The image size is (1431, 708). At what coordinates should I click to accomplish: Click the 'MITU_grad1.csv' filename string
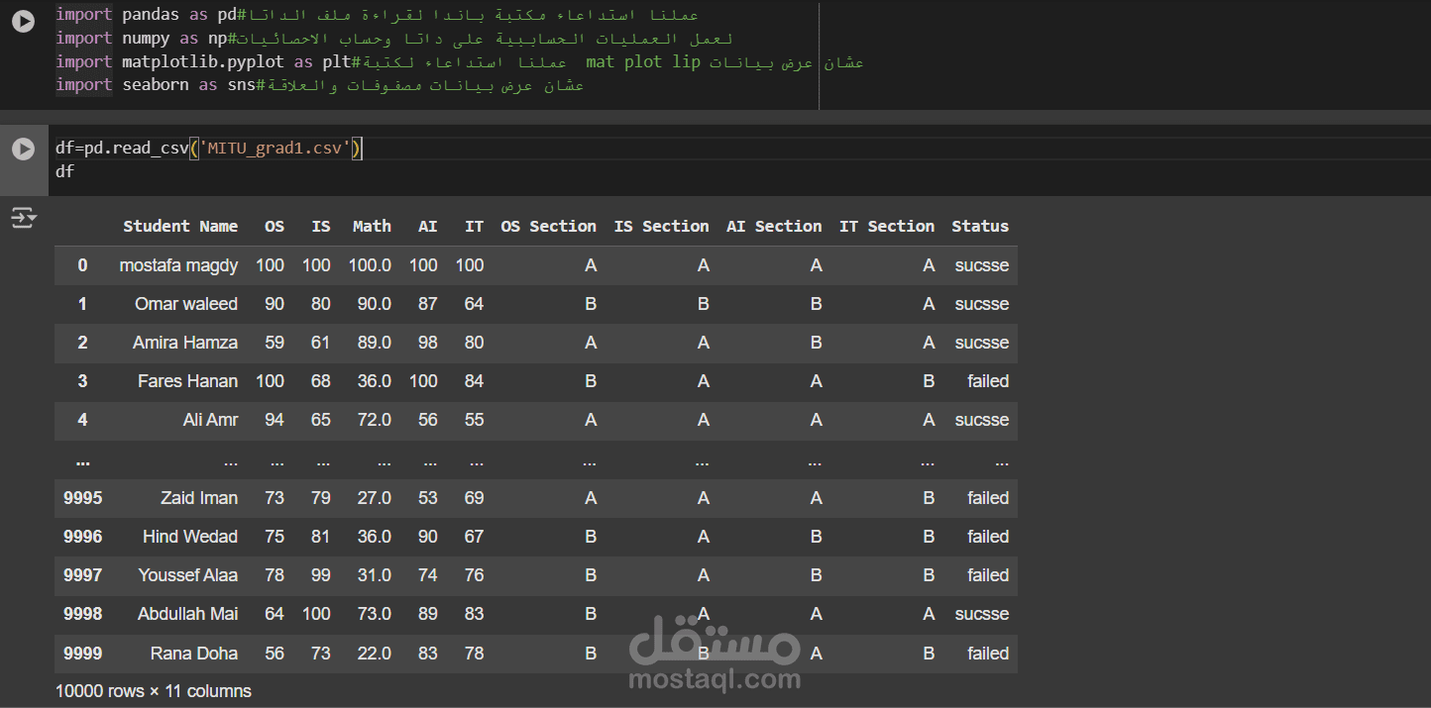pos(275,149)
